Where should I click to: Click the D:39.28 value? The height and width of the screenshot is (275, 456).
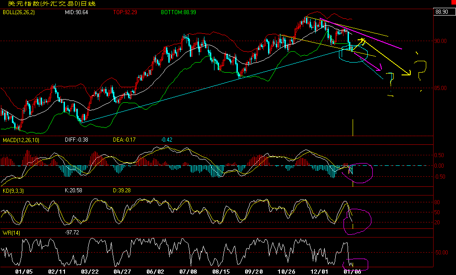pos(122,190)
